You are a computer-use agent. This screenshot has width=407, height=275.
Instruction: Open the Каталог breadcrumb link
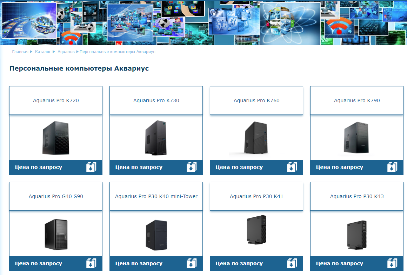[43, 52]
